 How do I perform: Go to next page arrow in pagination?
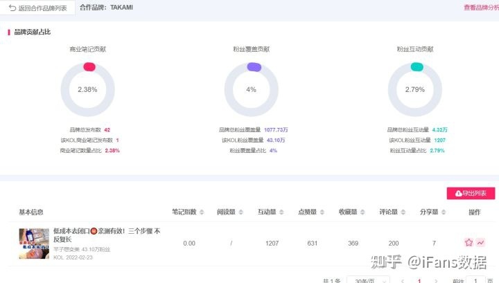click(435, 281)
